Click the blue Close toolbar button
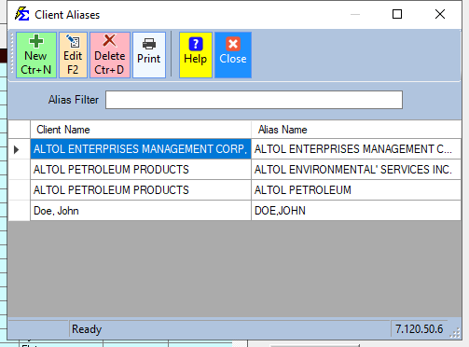This screenshot has height=347, width=469. point(233,55)
